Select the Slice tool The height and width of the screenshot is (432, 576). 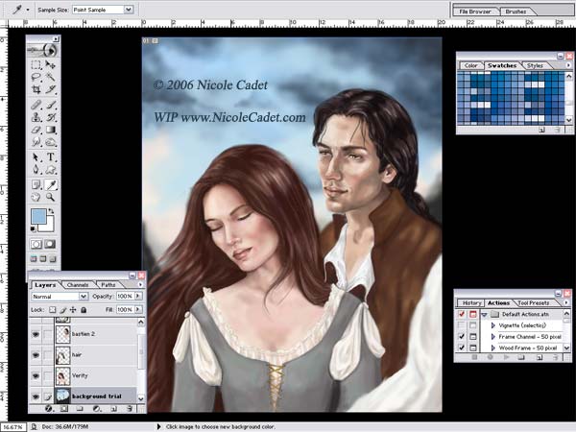[50, 89]
